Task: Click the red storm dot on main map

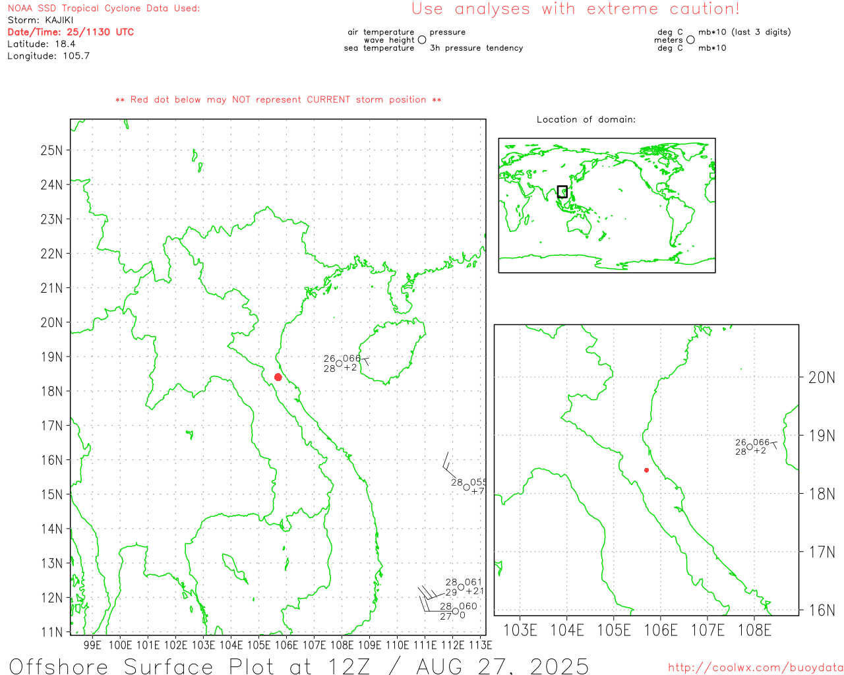Action: point(278,377)
